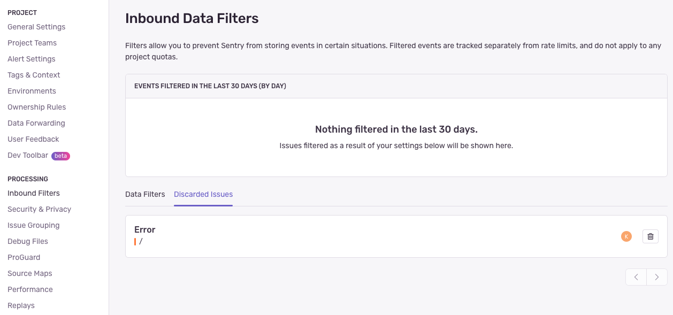Open Tags & Context settings
Image resolution: width=673 pixels, height=315 pixels.
tap(34, 75)
